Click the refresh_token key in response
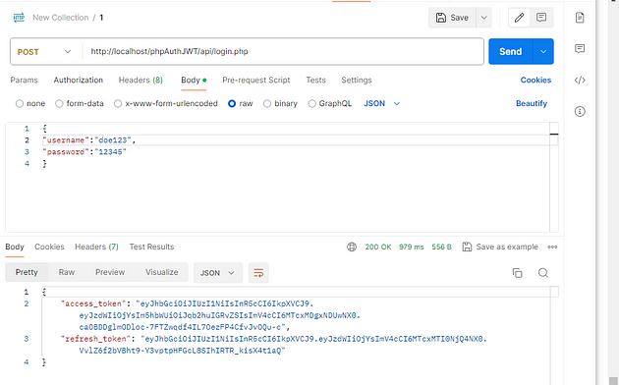Viewport: 619px width, 385px height. 95,339
